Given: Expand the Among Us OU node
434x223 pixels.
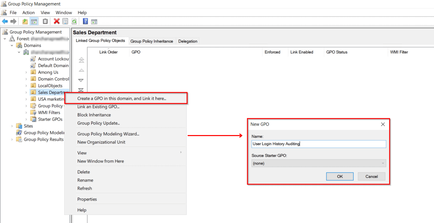Looking at the screenshot, I should [x=26, y=72].
